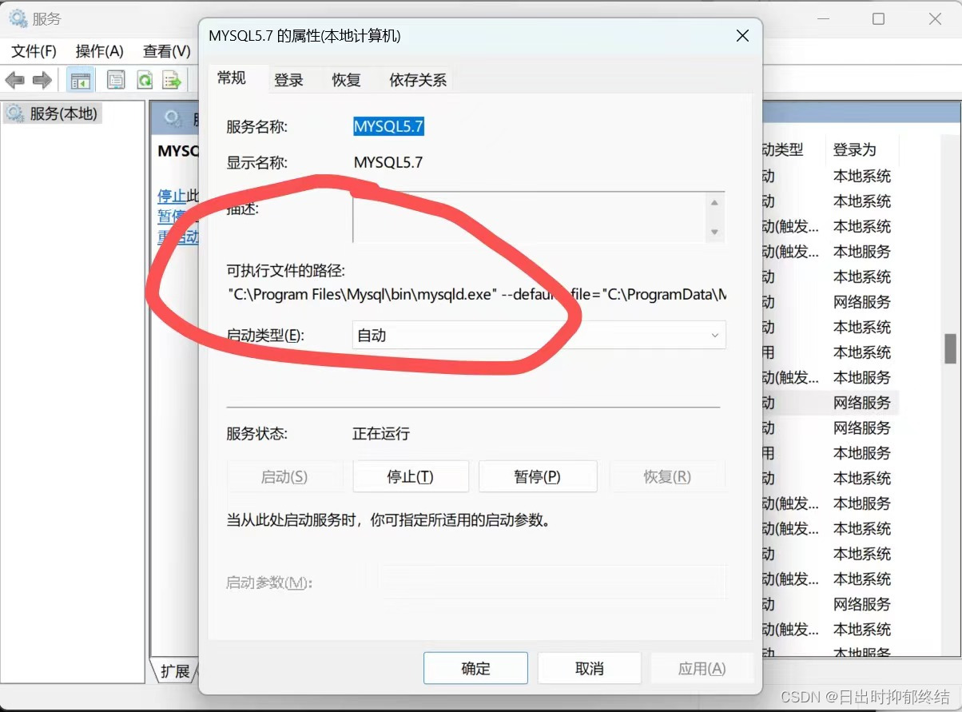The width and height of the screenshot is (962, 712).
Task: Open the Properties toolbar icon in Services
Action: click(x=116, y=80)
